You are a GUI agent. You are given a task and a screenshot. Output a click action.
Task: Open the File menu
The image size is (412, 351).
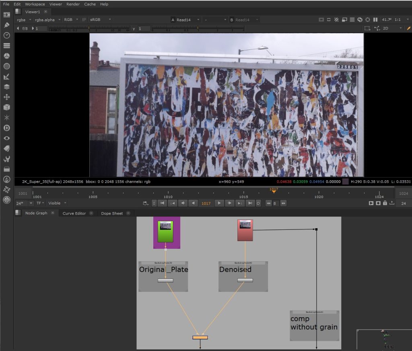(6, 4)
